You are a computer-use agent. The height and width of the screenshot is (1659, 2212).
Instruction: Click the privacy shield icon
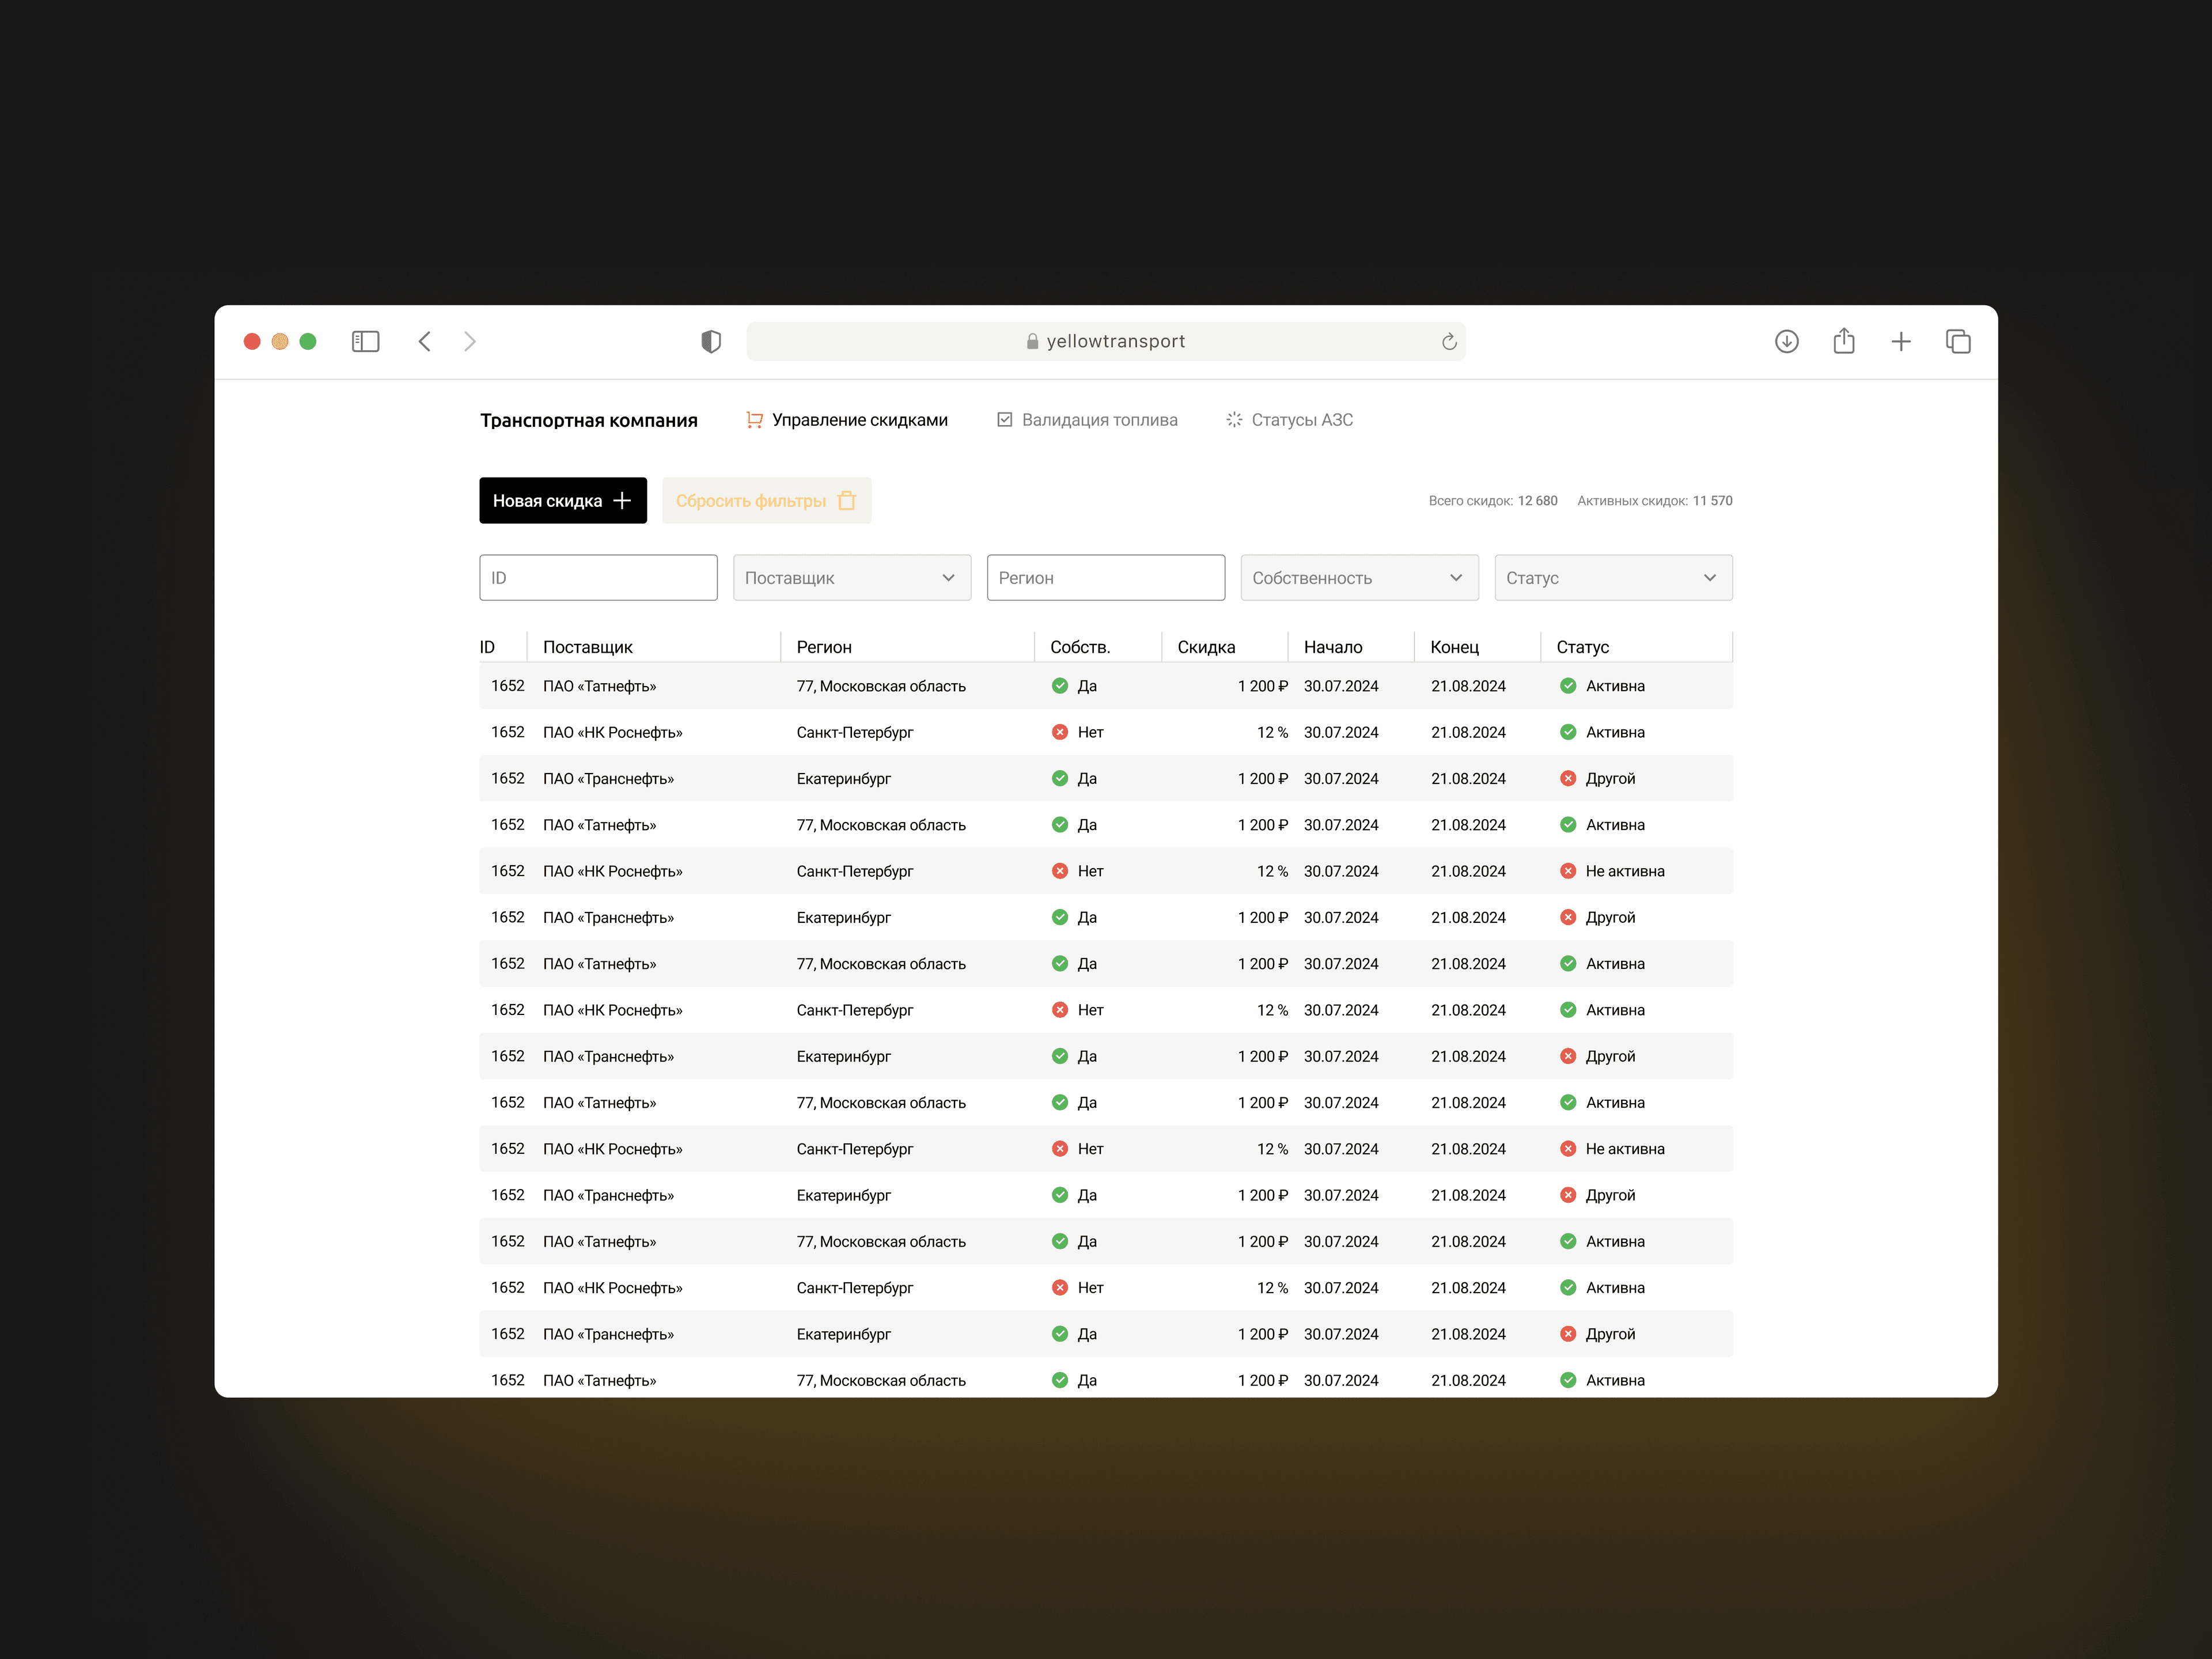711,342
